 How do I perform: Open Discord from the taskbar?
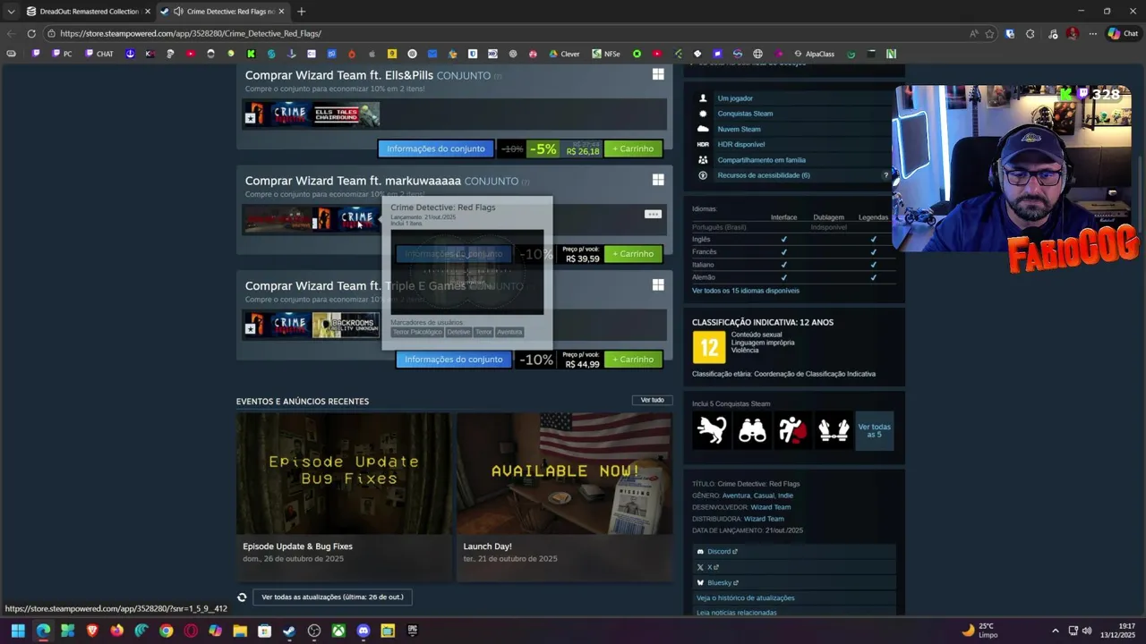pyautogui.click(x=363, y=631)
